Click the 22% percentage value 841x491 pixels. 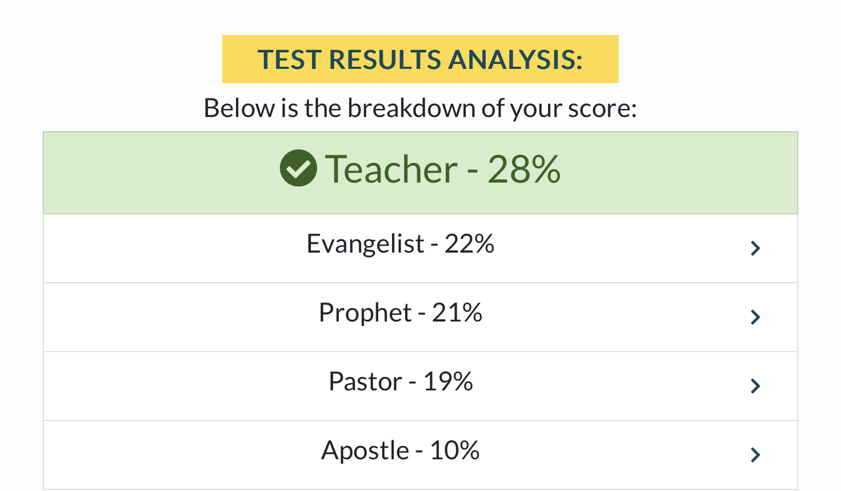point(469,244)
